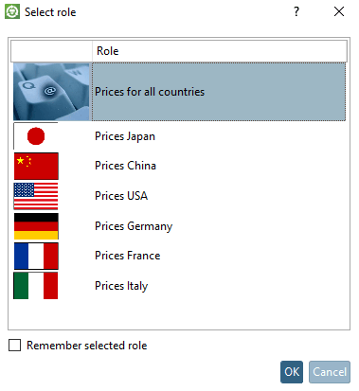Image resolution: width=359 pixels, height=391 pixels.
Task: Click the China flag icon
Action: 36,166
